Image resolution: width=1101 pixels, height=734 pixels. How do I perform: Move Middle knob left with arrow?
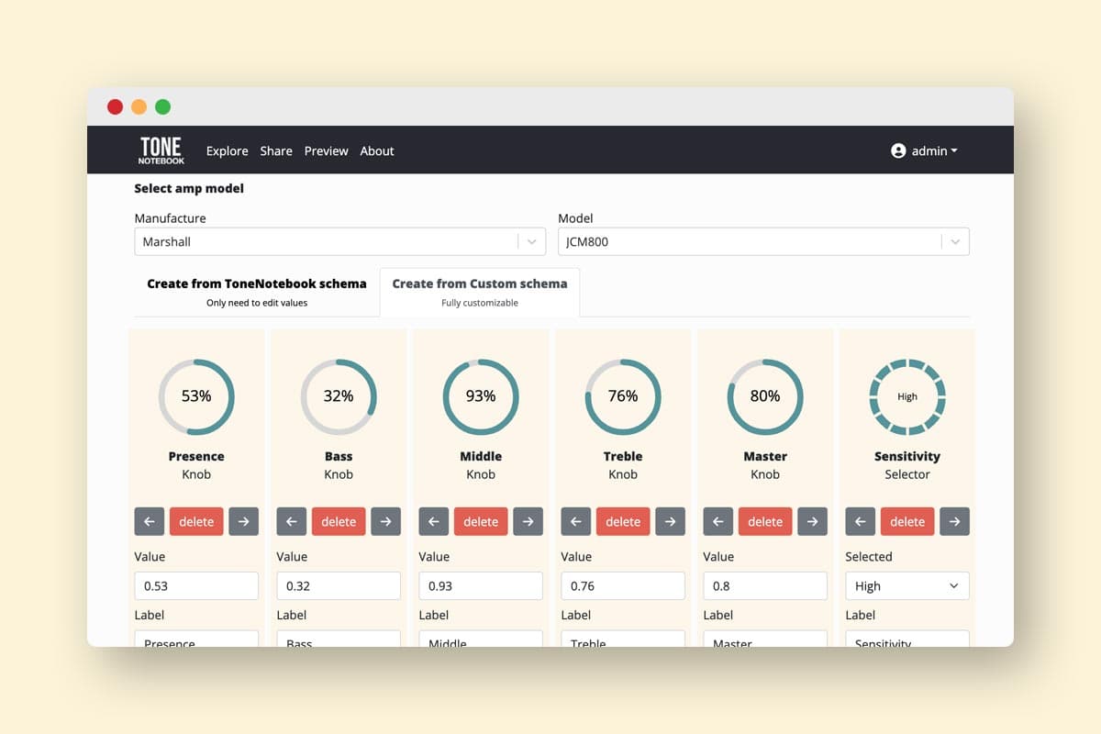coord(434,521)
